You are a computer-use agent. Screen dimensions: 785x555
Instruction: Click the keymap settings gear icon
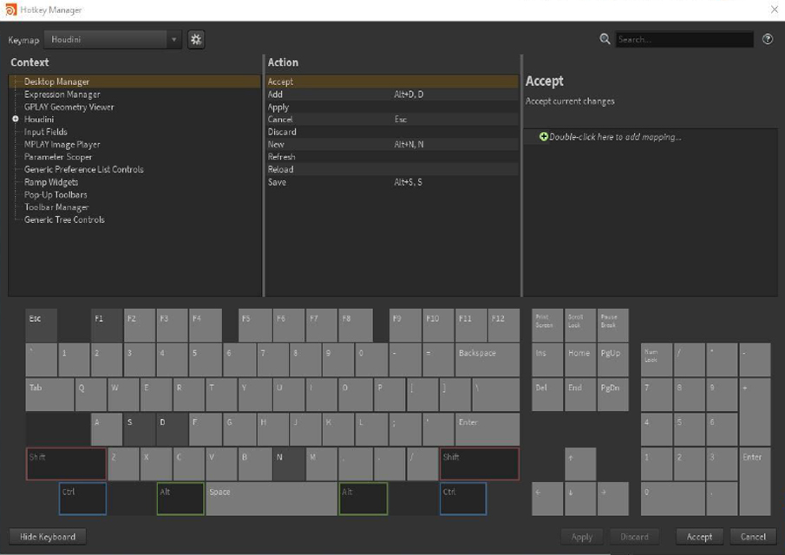point(196,40)
